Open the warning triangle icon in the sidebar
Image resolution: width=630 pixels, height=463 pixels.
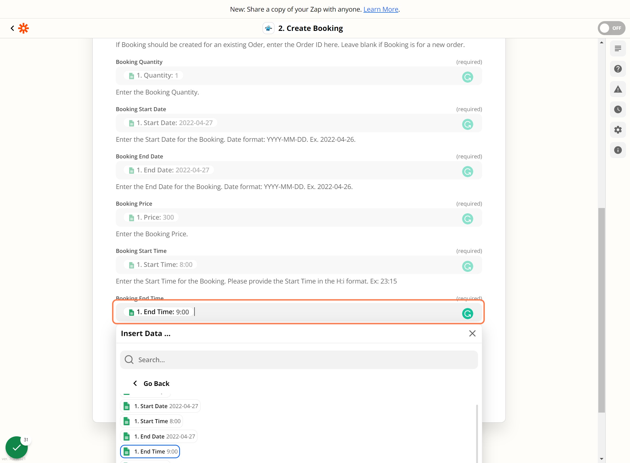(618, 89)
